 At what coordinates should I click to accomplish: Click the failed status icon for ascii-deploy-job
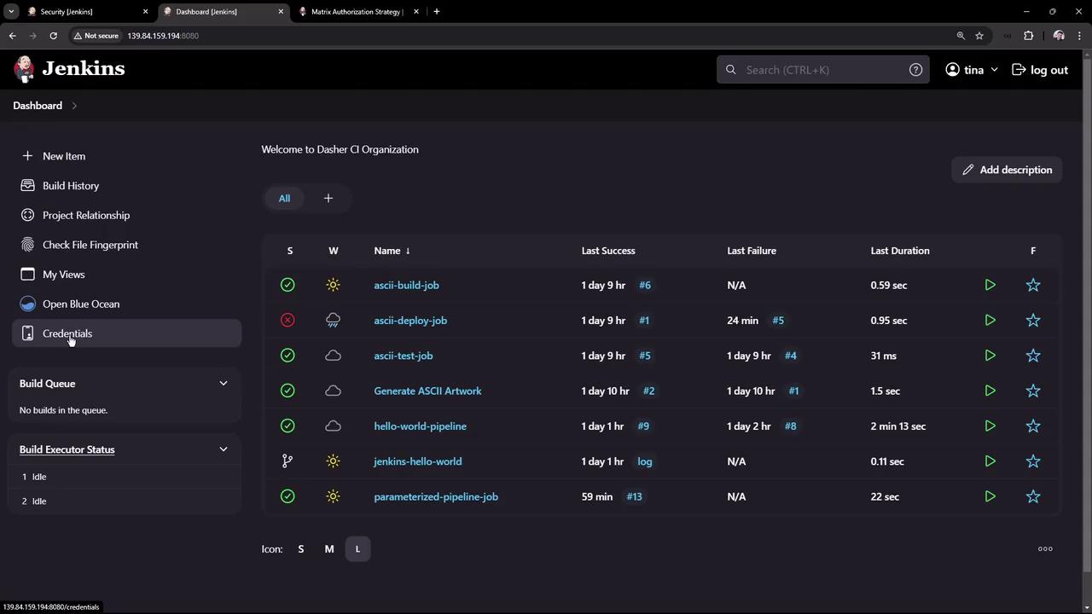(288, 321)
